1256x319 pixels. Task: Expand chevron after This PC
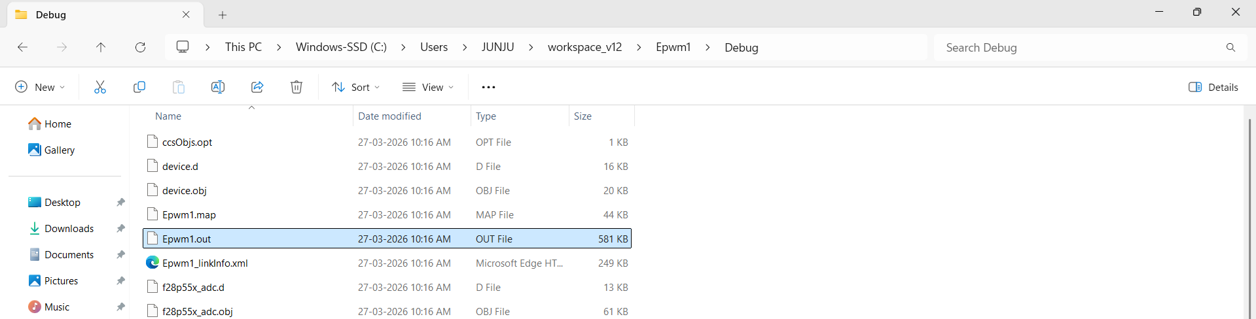(x=279, y=48)
